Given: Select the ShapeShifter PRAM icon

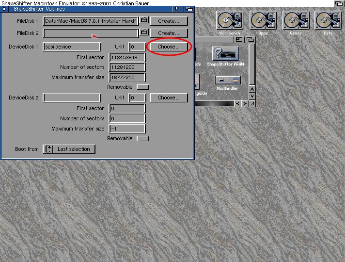Looking at the screenshot, I should pos(225,53).
